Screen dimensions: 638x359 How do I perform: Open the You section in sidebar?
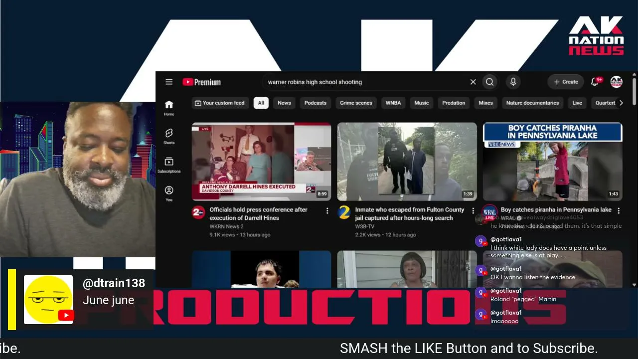169,193
